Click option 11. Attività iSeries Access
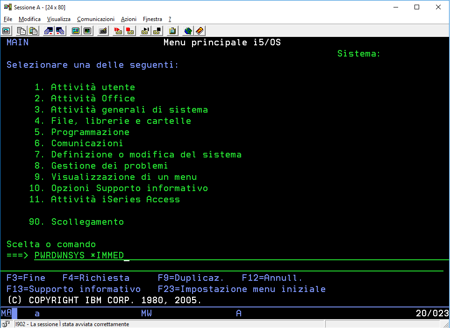The image size is (450, 328). coord(105,199)
